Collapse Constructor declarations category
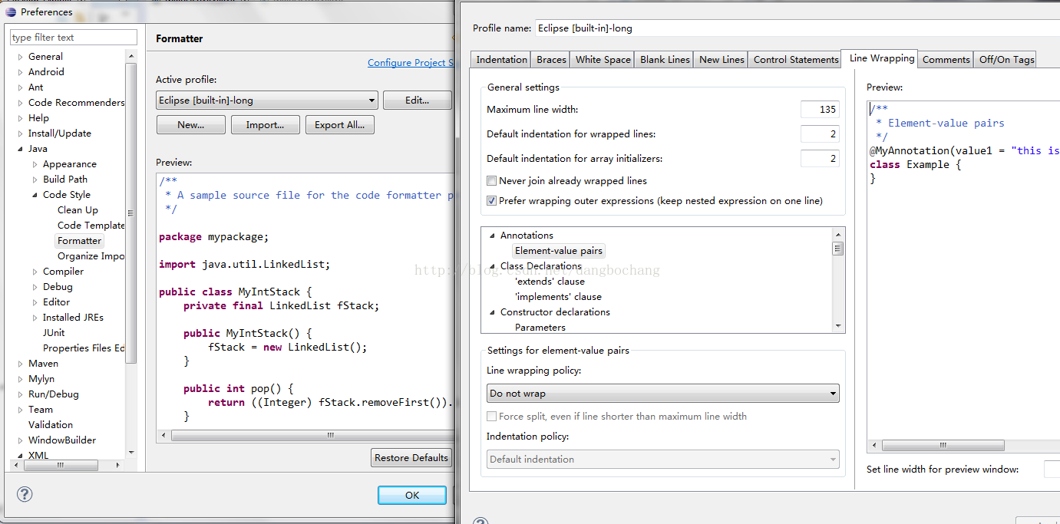This screenshot has width=1060, height=524. pyautogui.click(x=493, y=312)
